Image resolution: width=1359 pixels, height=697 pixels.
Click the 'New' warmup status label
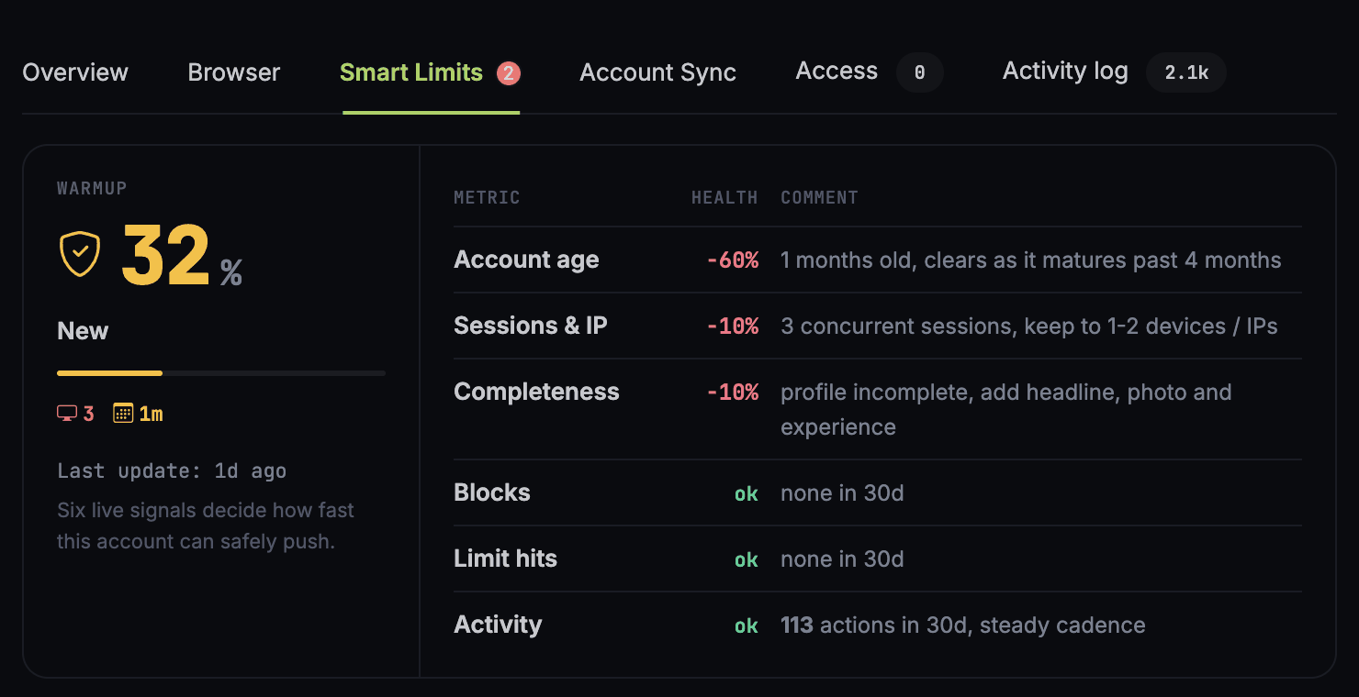(x=83, y=331)
